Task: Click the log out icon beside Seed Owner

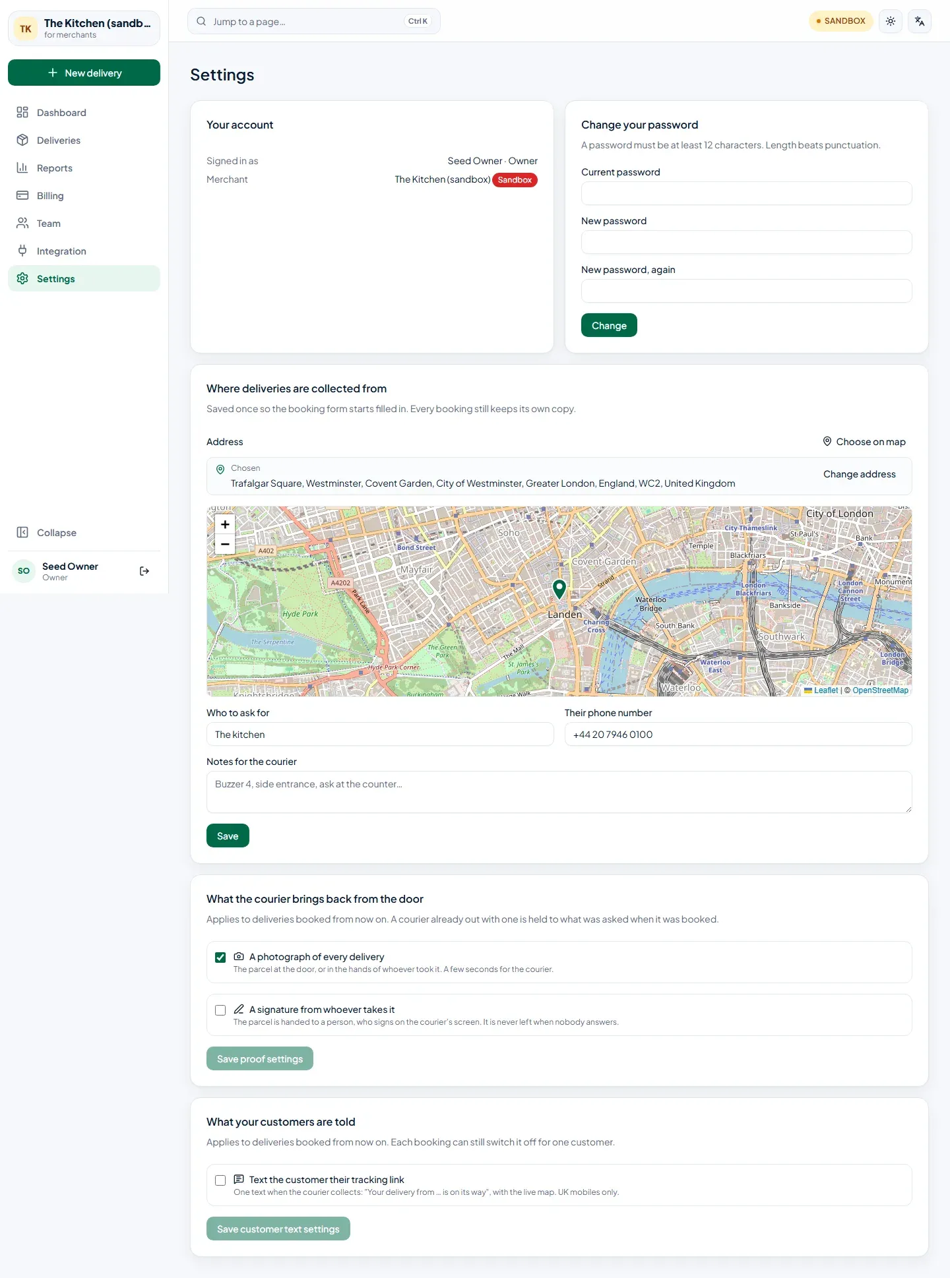Action: (x=144, y=571)
